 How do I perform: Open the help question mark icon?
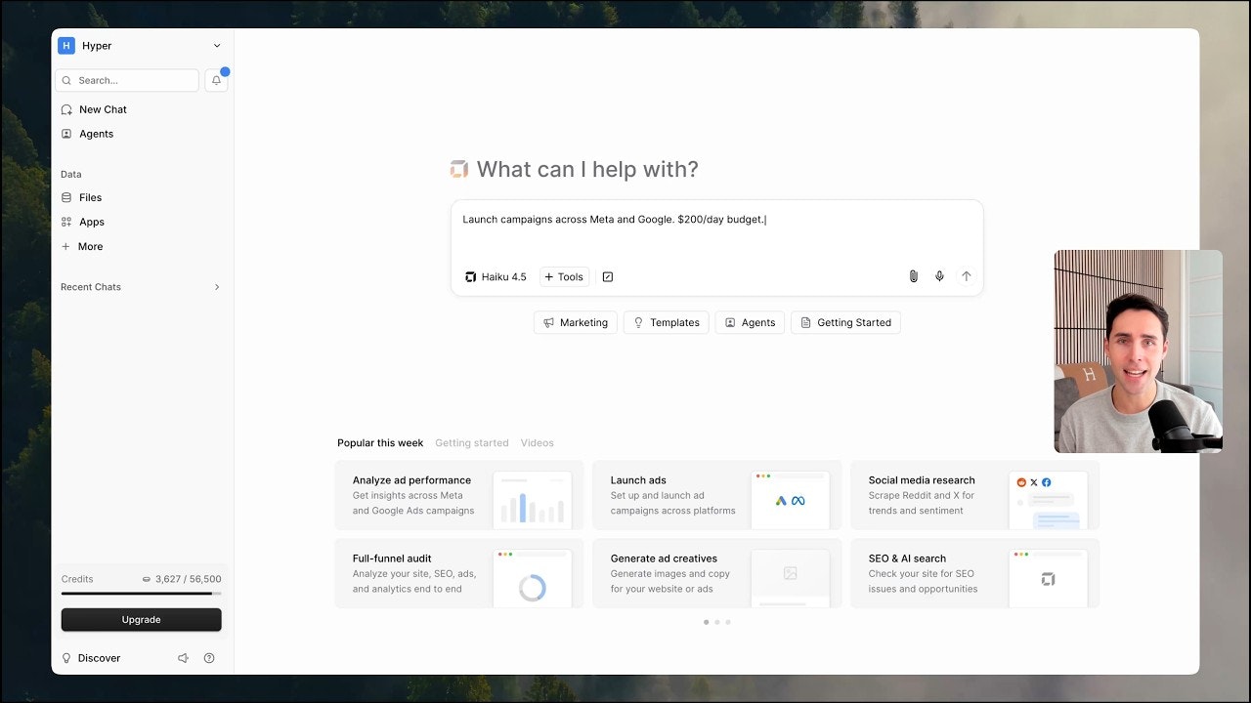point(209,658)
